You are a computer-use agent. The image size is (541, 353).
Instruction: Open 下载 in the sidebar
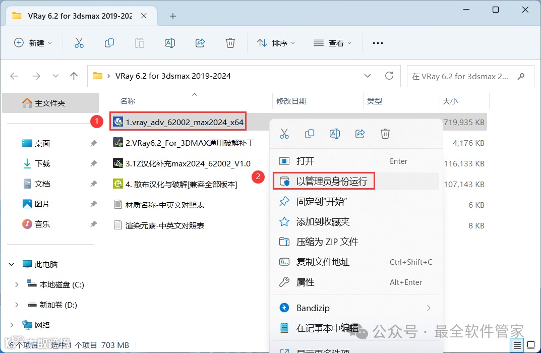point(42,163)
